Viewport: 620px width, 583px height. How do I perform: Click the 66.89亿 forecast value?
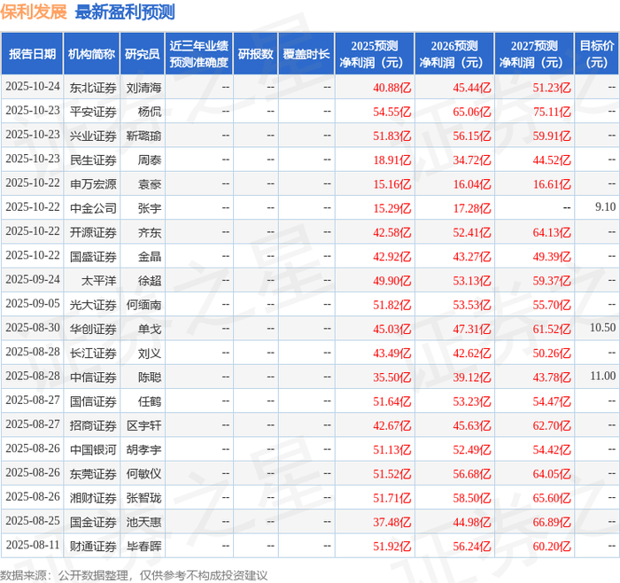tap(552, 522)
